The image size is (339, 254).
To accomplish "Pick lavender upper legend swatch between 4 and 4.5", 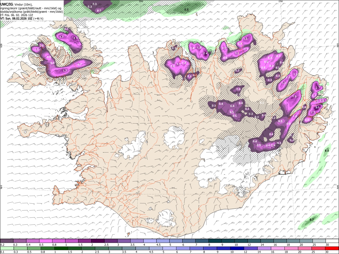I will [x=150, y=241].
